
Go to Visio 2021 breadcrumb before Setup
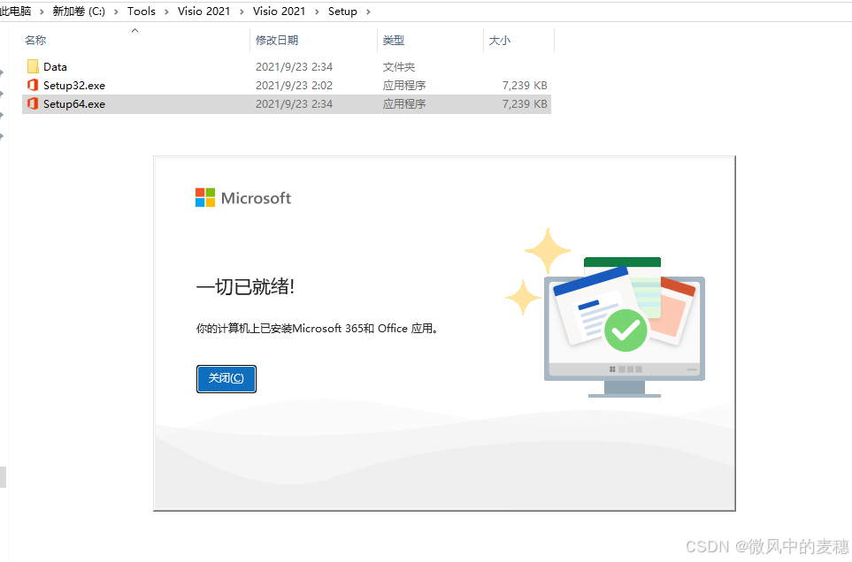(x=279, y=11)
